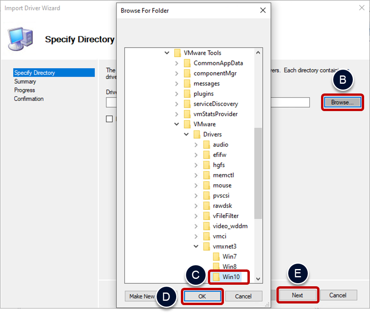Click the plugins folder icon
Viewport: 370px width, 316px height.
coord(187,93)
